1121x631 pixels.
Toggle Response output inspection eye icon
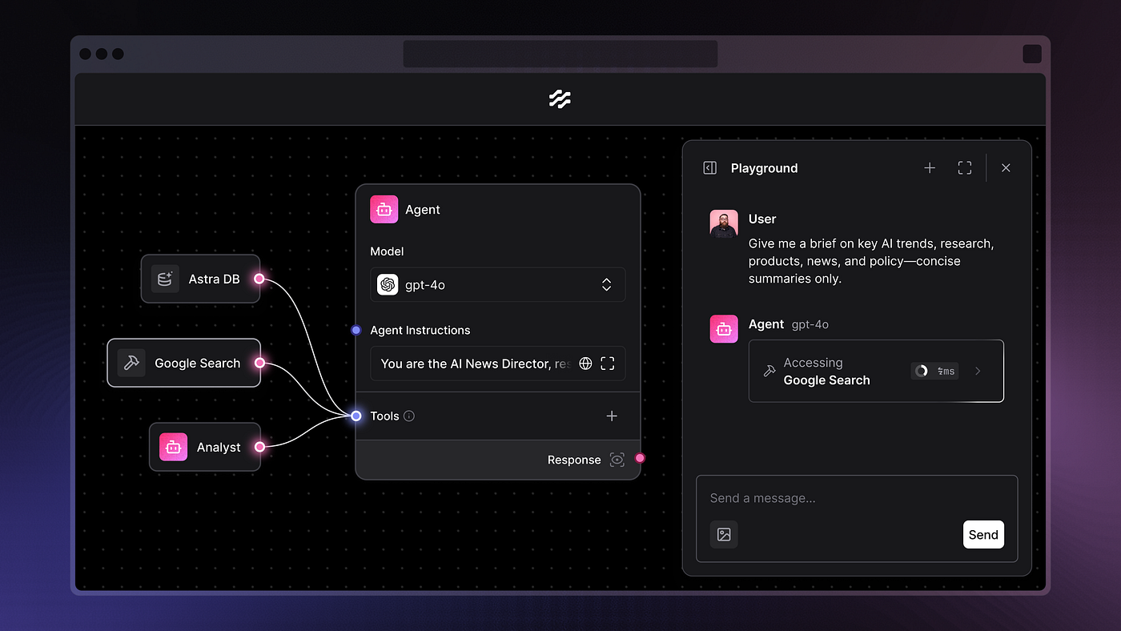point(617,460)
